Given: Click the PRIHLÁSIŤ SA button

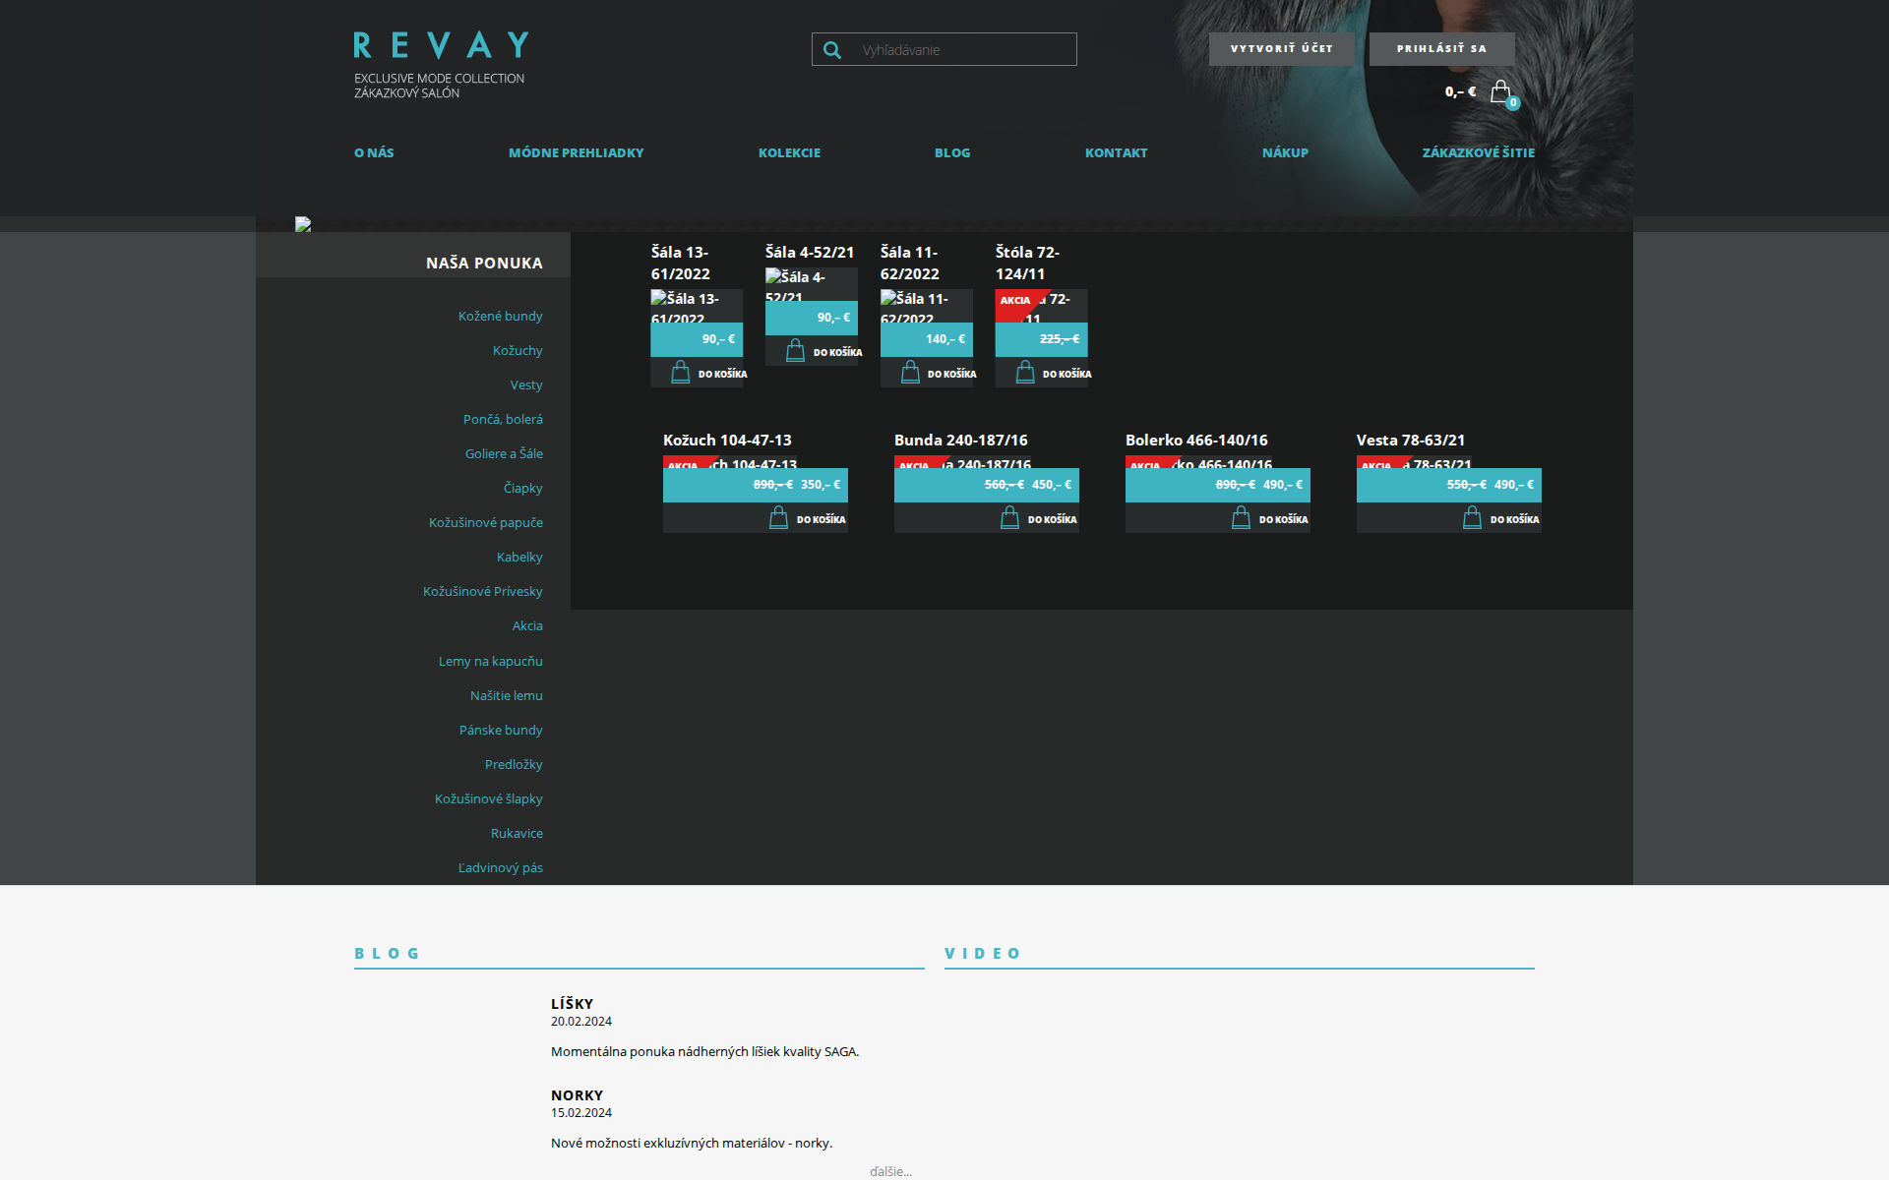Looking at the screenshot, I should click(1441, 49).
